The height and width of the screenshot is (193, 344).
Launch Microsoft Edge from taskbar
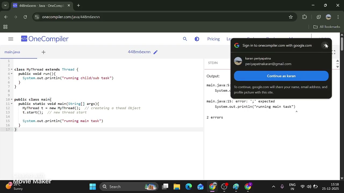pos(189,187)
